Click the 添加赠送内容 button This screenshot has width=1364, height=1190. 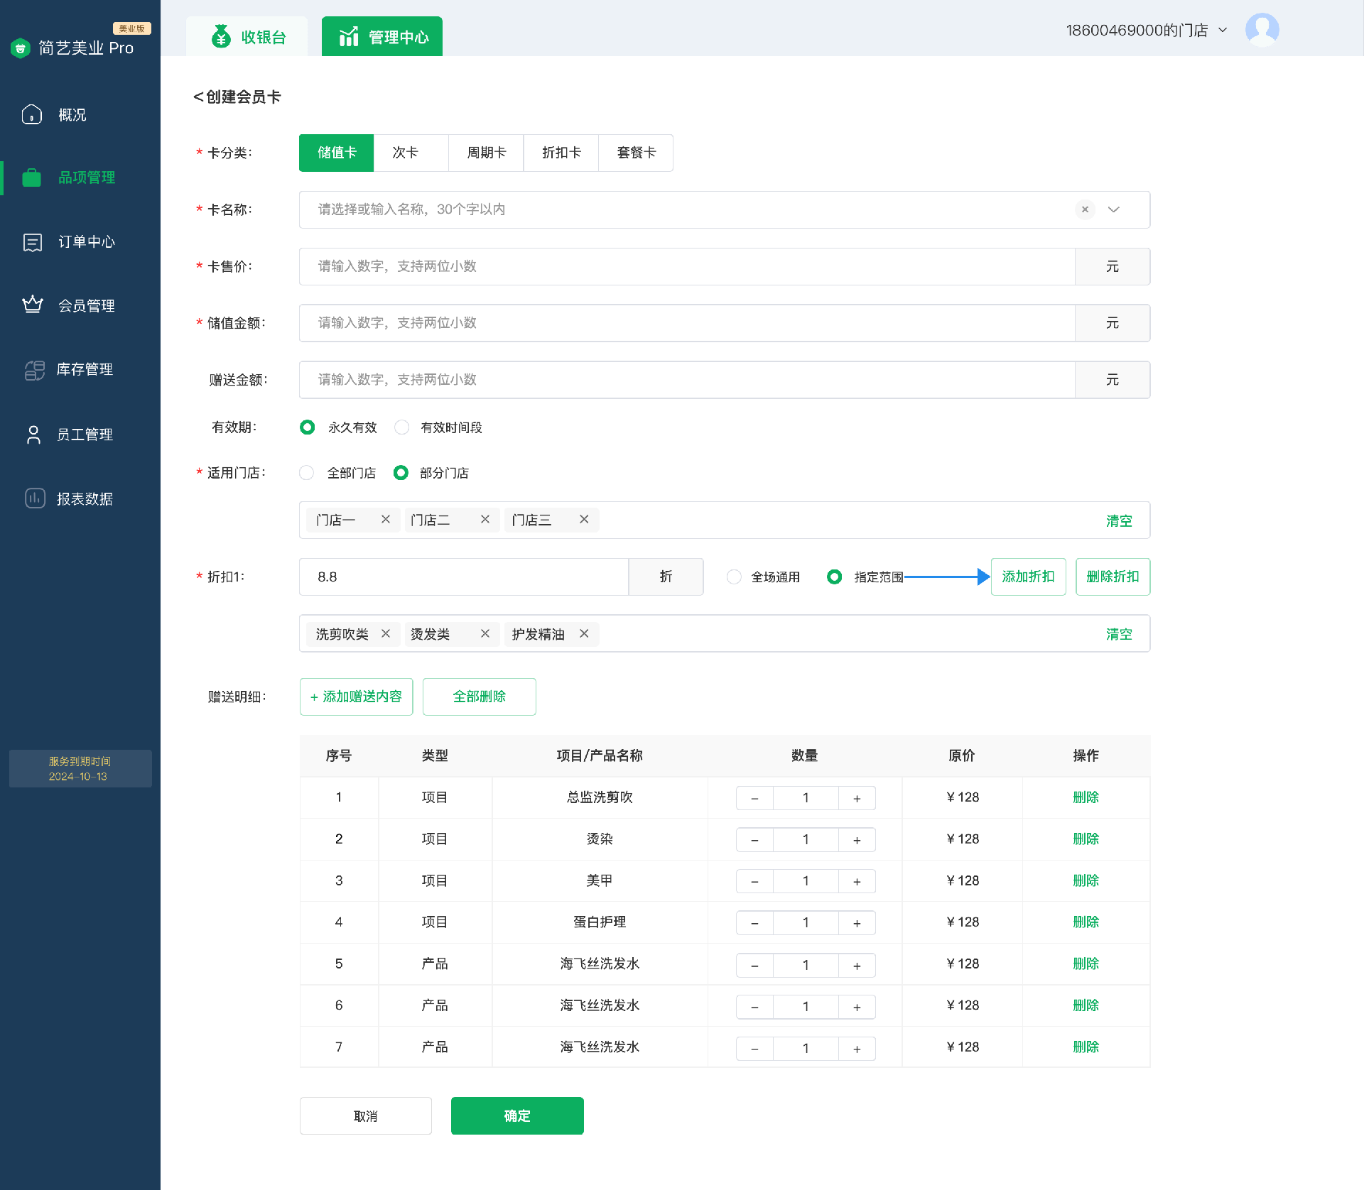[356, 697]
